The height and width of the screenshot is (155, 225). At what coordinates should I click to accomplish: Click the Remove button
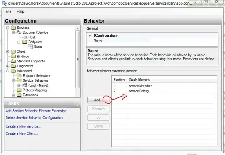pyautogui.click(x=98, y=109)
